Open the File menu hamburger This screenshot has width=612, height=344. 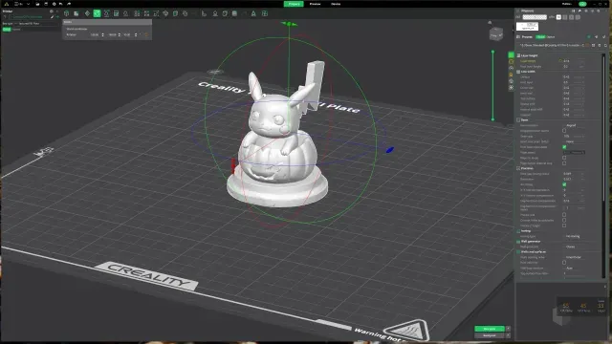(x=17, y=4)
